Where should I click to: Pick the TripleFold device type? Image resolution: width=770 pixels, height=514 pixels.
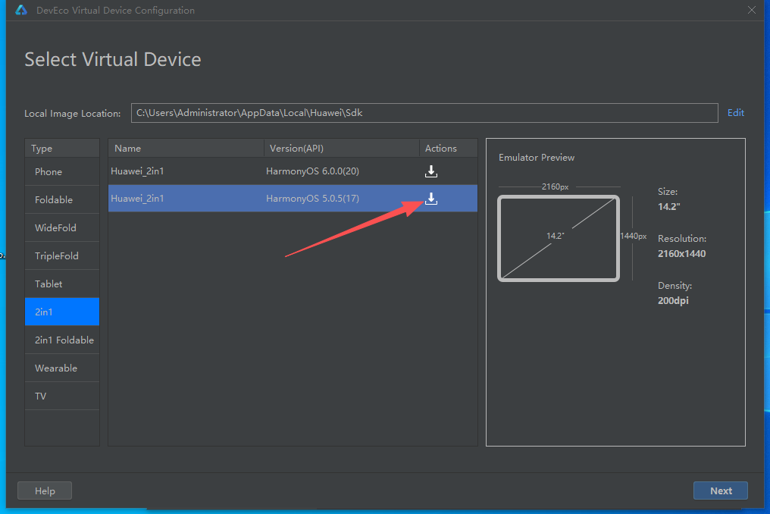point(62,255)
